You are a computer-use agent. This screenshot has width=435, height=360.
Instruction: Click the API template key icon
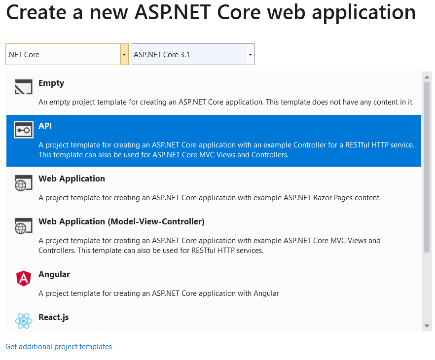click(x=23, y=130)
